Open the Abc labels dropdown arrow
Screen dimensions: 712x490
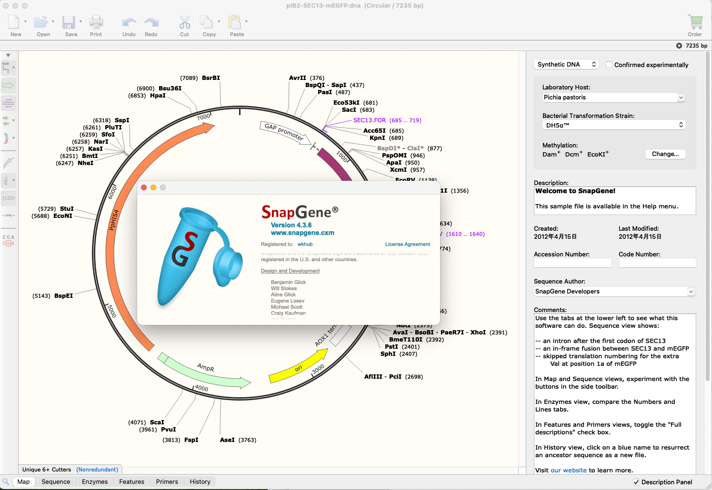[x=13, y=180]
